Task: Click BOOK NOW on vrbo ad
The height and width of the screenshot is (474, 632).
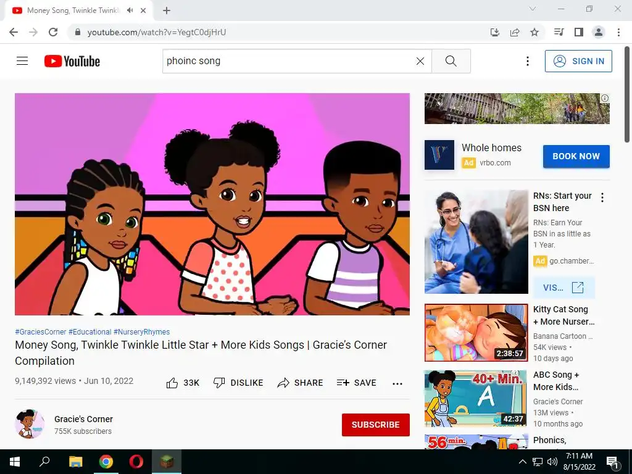Action: coord(576,156)
